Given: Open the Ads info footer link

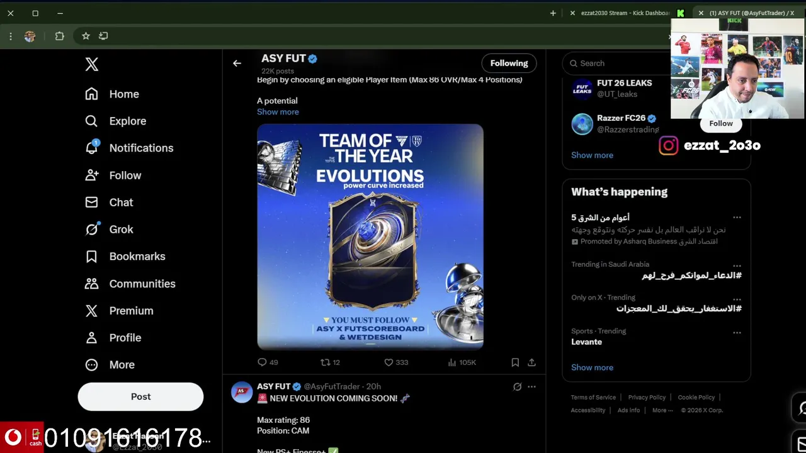Looking at the screenshot, I should (628, 410).
